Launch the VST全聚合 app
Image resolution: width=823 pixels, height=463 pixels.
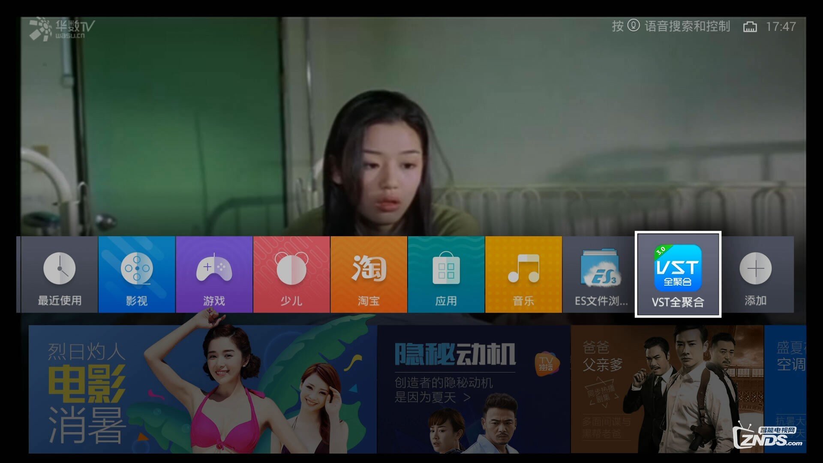[x=678, y=274]
